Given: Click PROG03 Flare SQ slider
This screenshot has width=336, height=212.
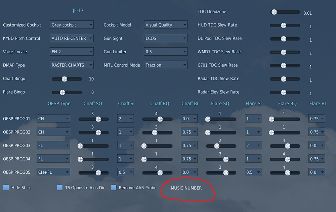Looking at the screenshot, I should click(221, 146).
